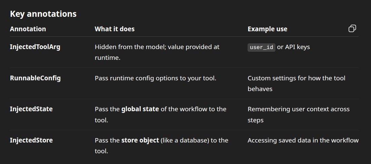Click the copy table icon
The width and height of the screenshot is (371, 164).
352,29
